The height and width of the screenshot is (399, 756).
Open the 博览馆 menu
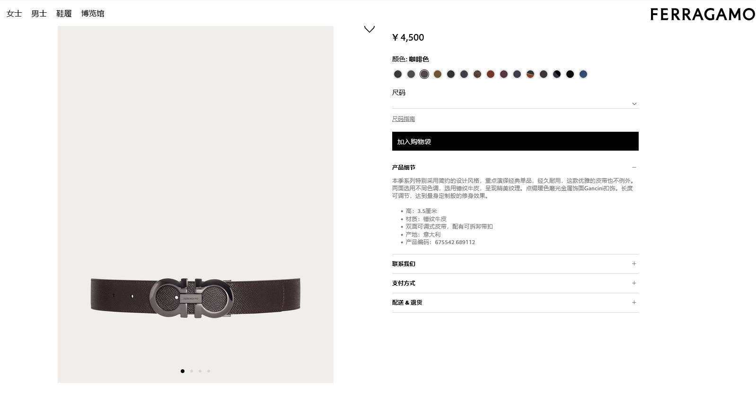point(93,14)
